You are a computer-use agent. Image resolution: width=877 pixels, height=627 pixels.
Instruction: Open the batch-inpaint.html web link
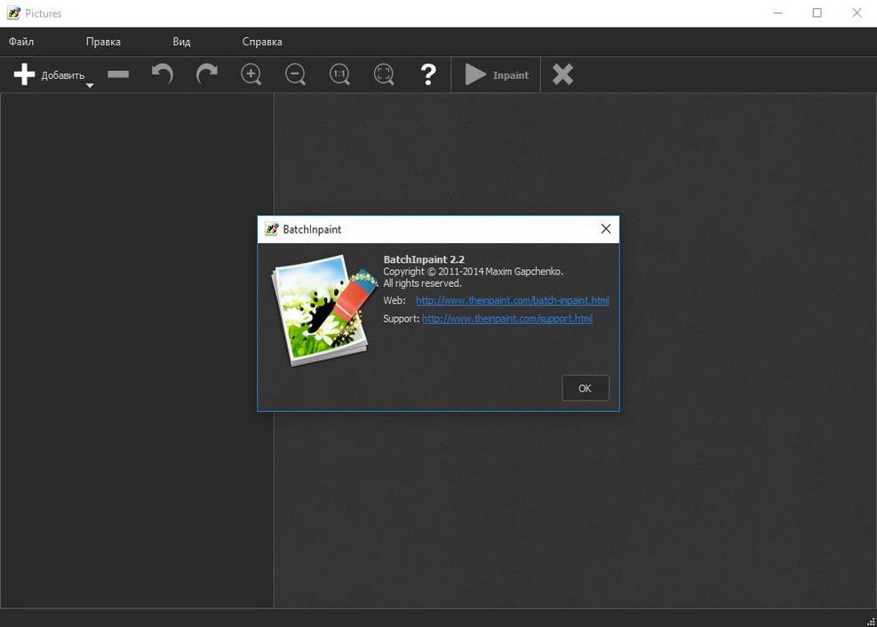point(513,301)
